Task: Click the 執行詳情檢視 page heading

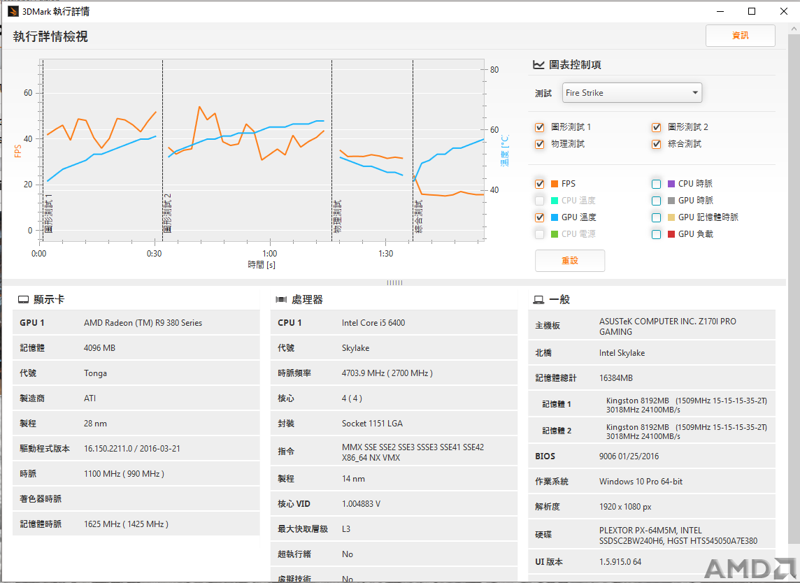Action: pyautogui.click(x=50, y=37)
